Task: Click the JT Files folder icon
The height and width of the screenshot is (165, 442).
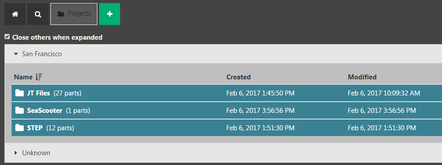Action: pyautogui.click(x=20, y=93)
